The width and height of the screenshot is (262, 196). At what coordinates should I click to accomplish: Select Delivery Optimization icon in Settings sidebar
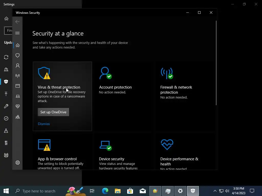6,69
